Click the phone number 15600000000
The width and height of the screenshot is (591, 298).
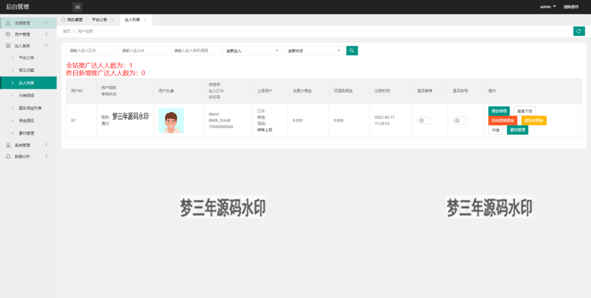(221, 127)
